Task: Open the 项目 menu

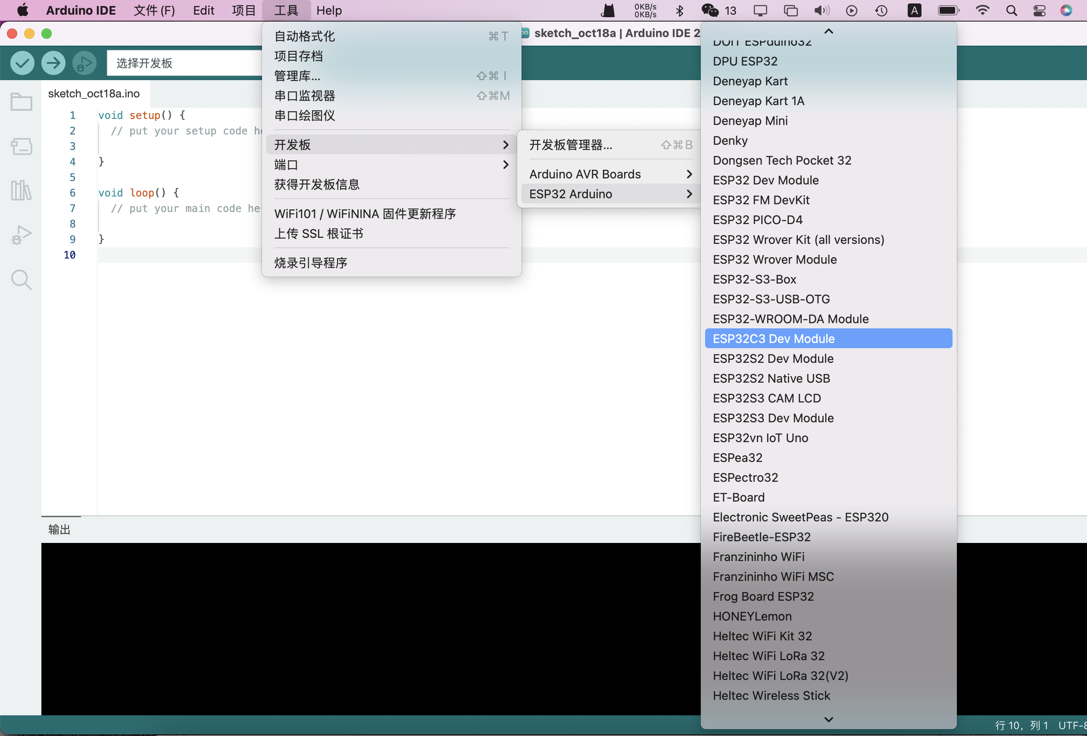Action: [244, 10]
